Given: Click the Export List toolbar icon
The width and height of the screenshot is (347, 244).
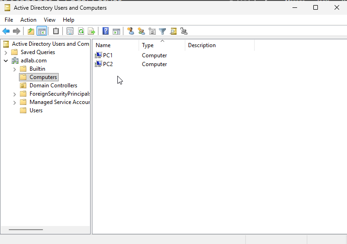Looking at the screenshot, I should pyautogui.click(x=91, y=31).
